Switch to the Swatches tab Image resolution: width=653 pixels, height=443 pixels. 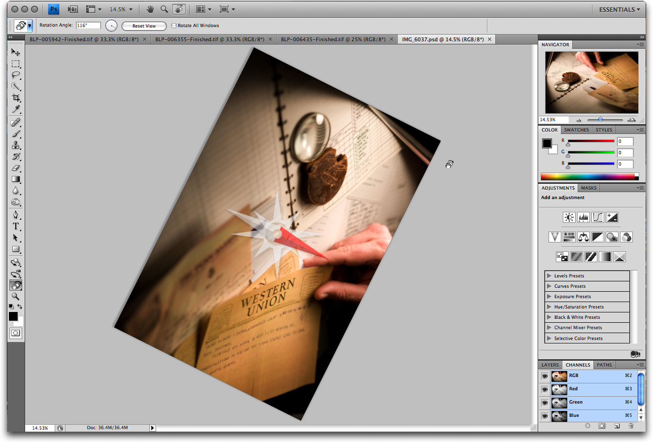576,130
